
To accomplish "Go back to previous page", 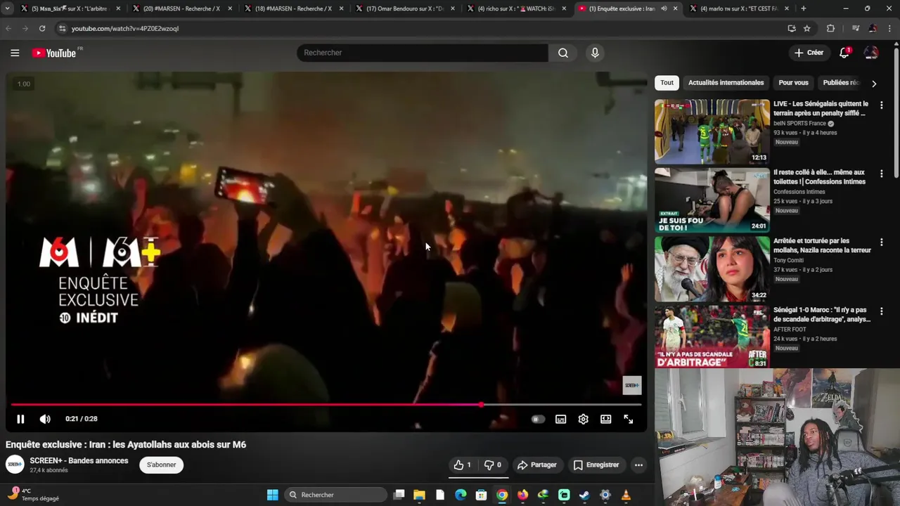I will click(8, 28).
